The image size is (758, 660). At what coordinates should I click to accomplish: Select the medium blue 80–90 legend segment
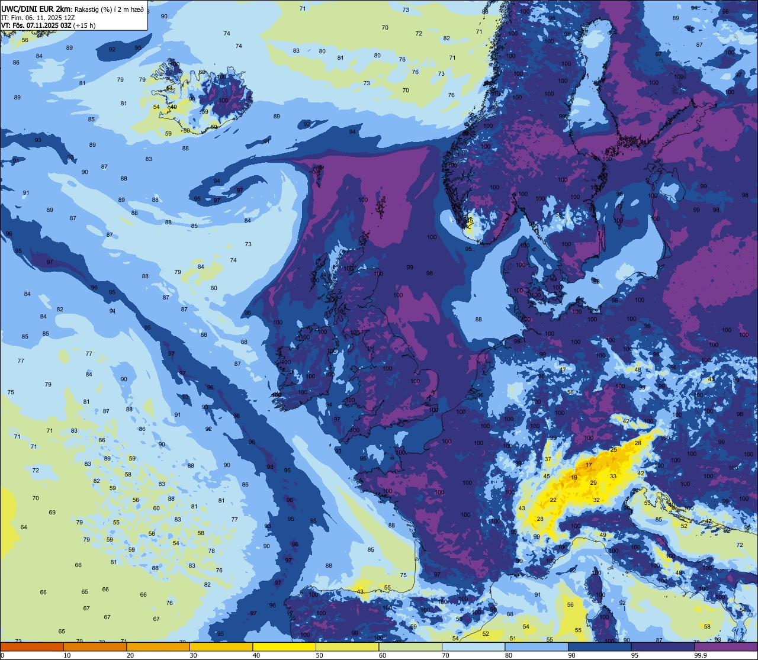tap(537, 647)
